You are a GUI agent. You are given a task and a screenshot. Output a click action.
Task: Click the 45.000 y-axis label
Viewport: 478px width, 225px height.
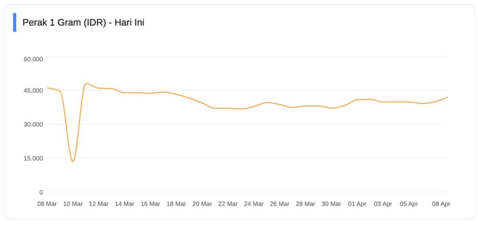[33, 90]
